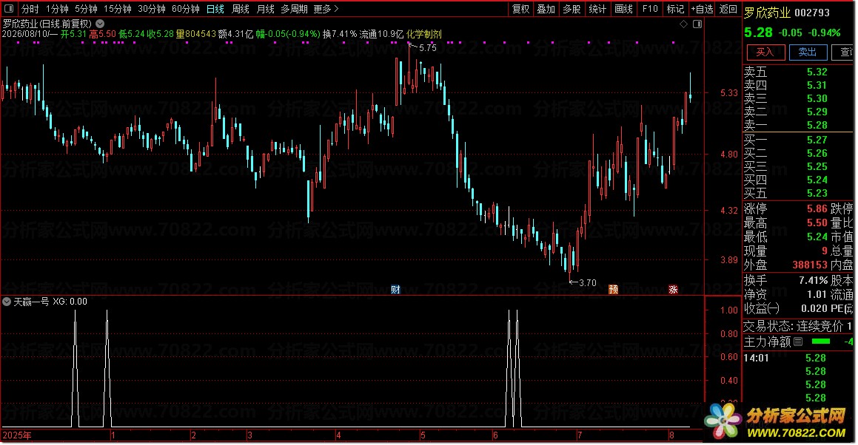Select the 周线 weekly chart tab
This screenshot has width=858, height=445.
click(240, 9)
